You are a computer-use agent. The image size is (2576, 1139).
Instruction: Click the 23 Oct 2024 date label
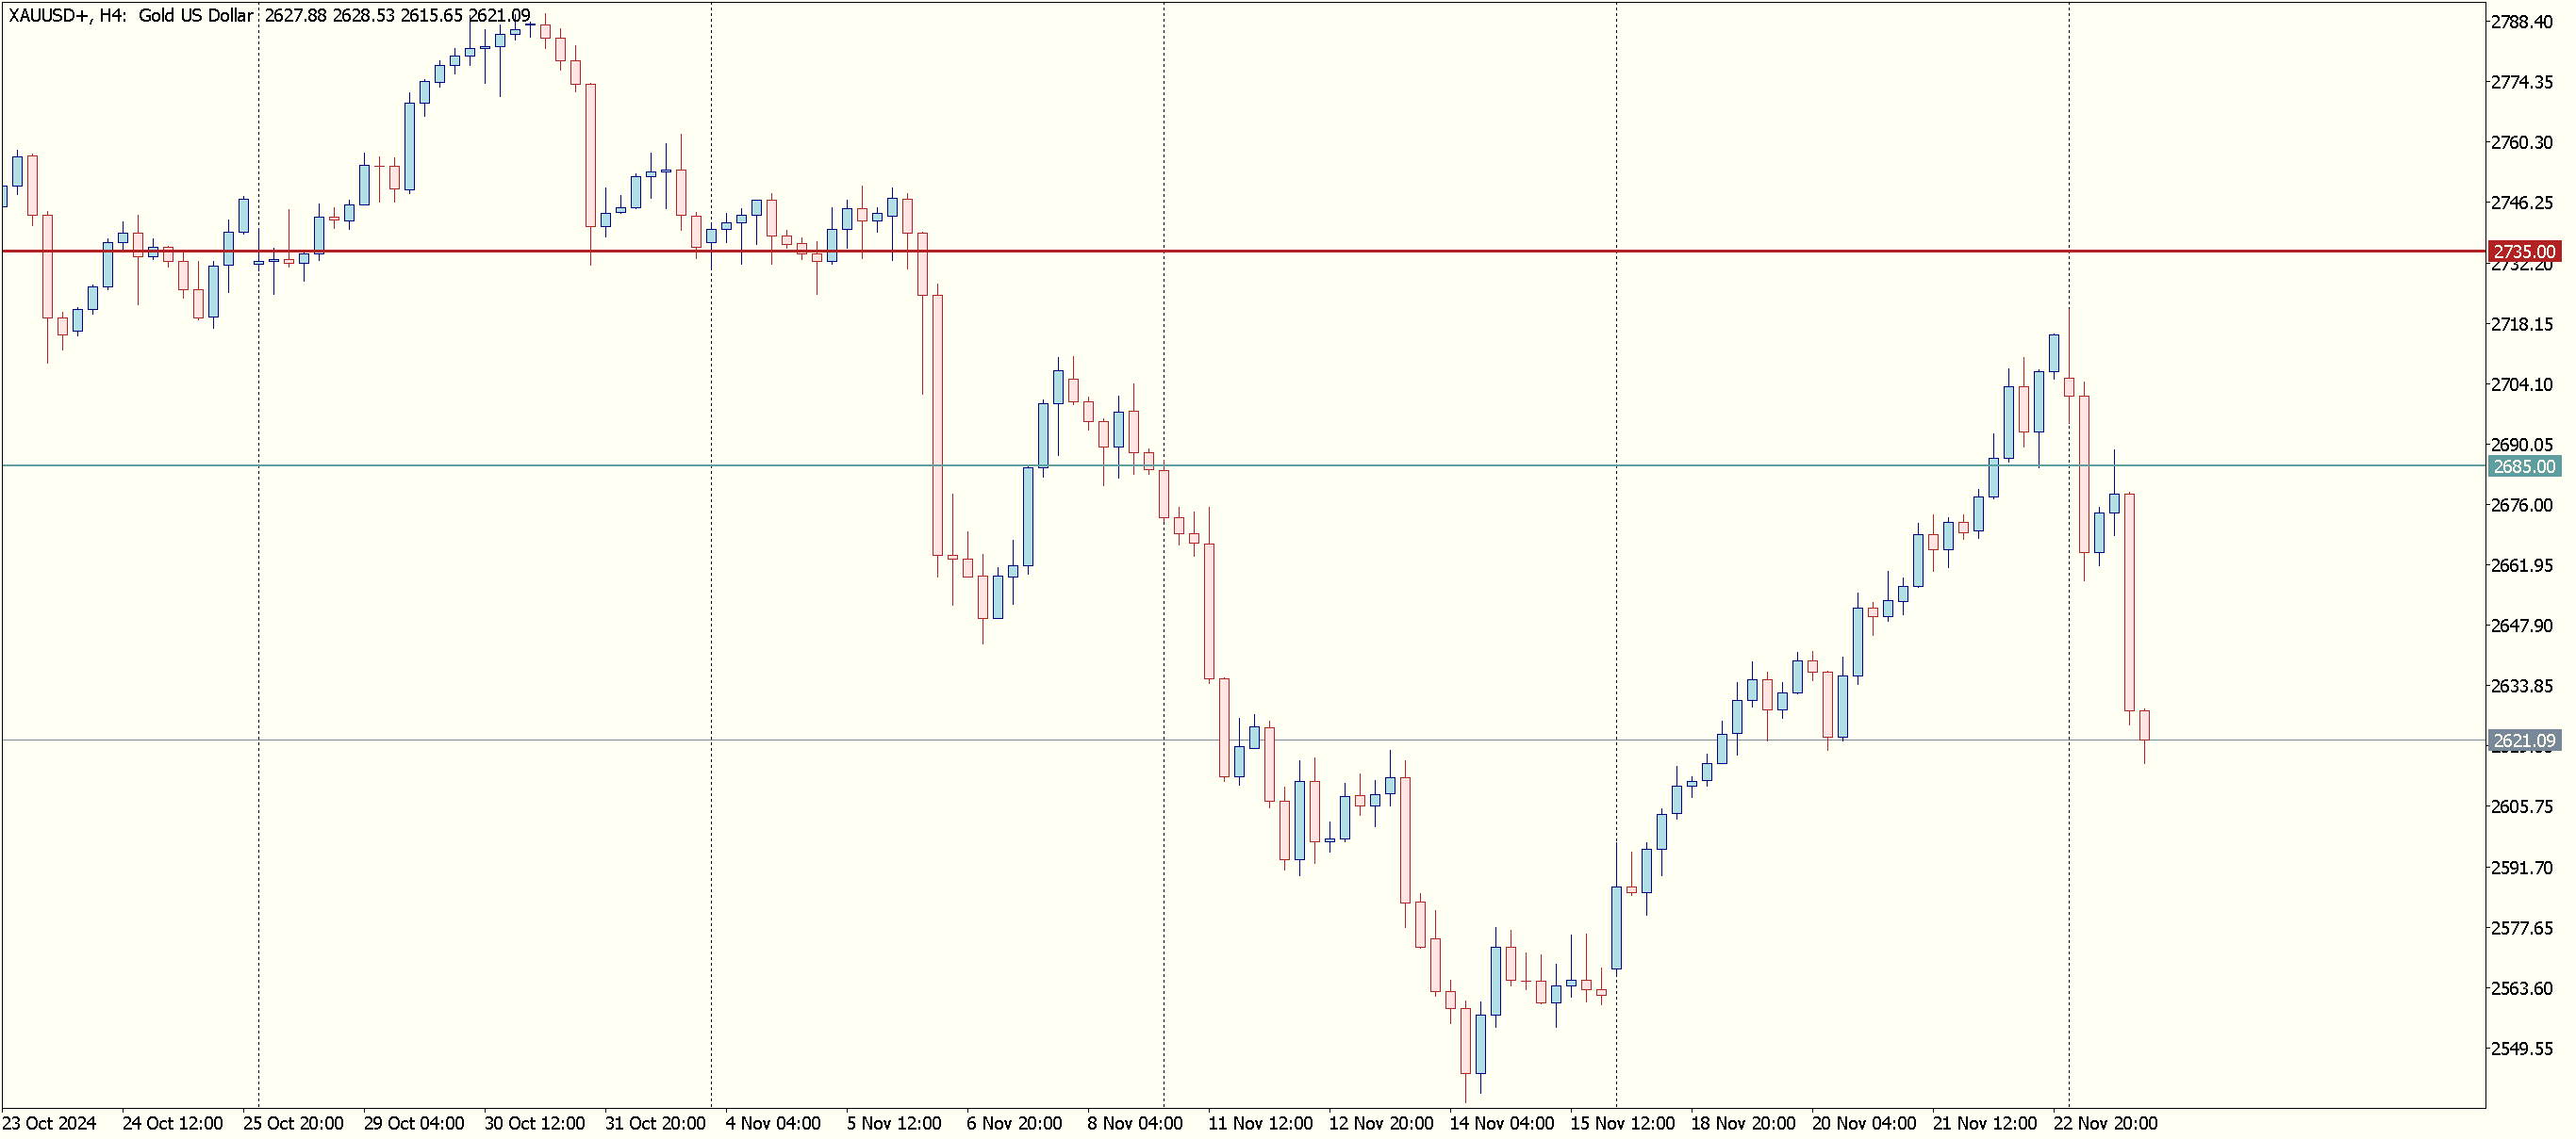pyautogui.click(x=50, y=1123)
